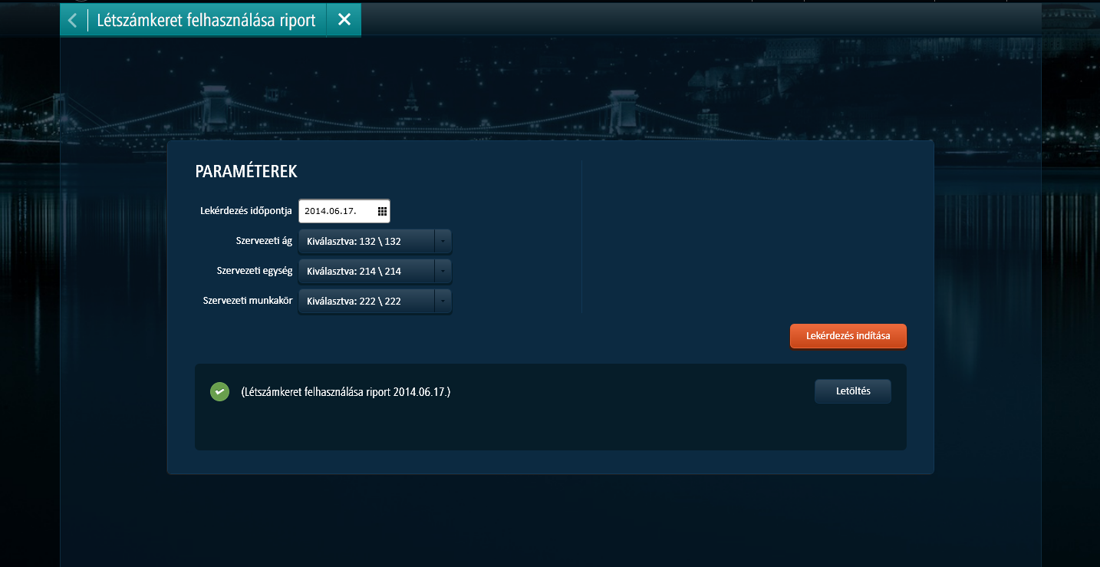Expand the Szervezeti egység dropdown arrow
This screenshot has width=1100, height=567.
coord(443,271)
